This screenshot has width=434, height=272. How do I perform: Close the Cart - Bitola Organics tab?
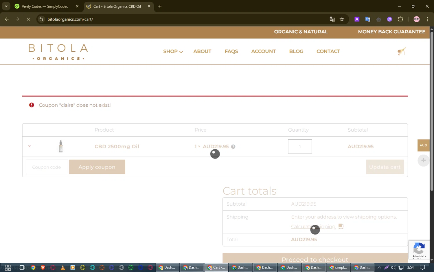click(149, 6)
